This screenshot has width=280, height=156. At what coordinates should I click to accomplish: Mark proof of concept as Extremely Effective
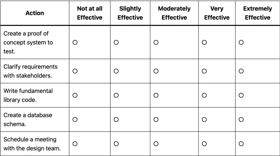[241, 42]
